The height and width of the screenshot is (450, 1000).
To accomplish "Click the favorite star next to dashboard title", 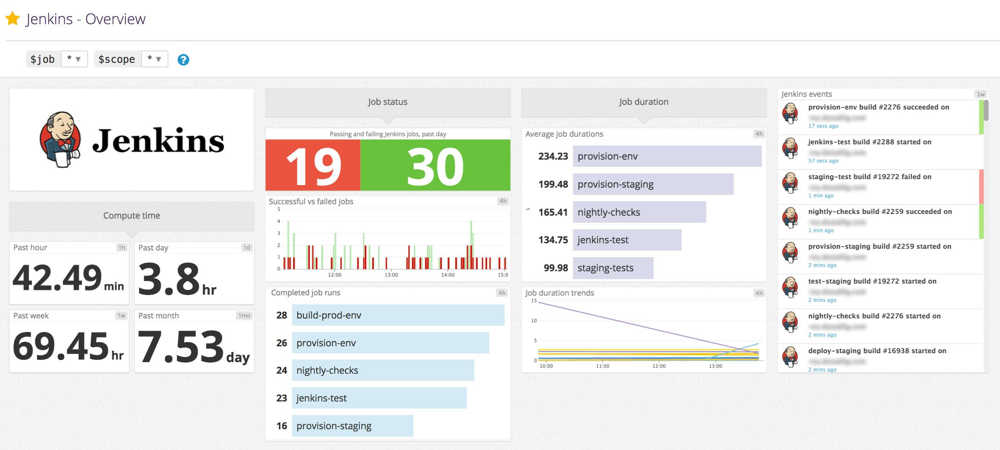I will 14,18.
